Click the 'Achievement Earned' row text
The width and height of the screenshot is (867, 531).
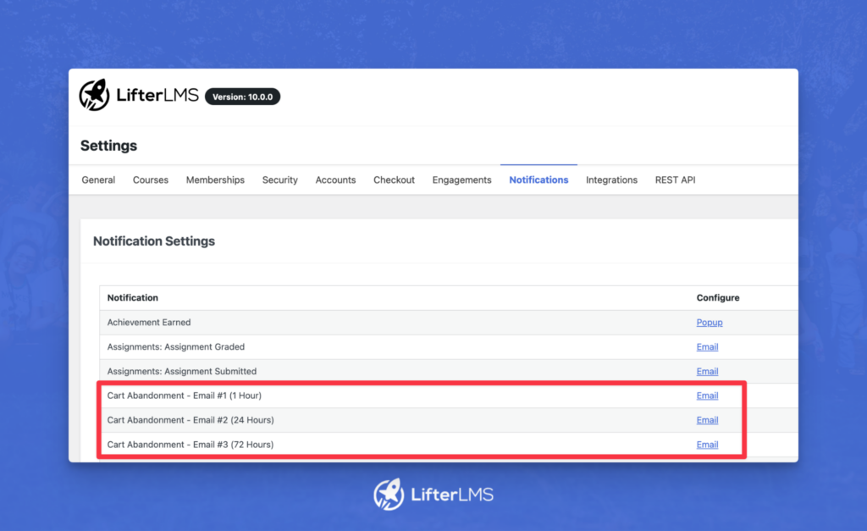(x=149, y=322)
